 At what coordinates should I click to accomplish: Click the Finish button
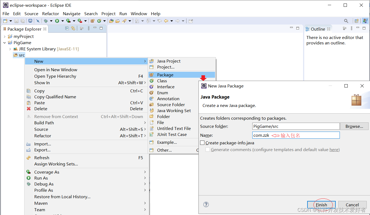[x=321, y=205]
